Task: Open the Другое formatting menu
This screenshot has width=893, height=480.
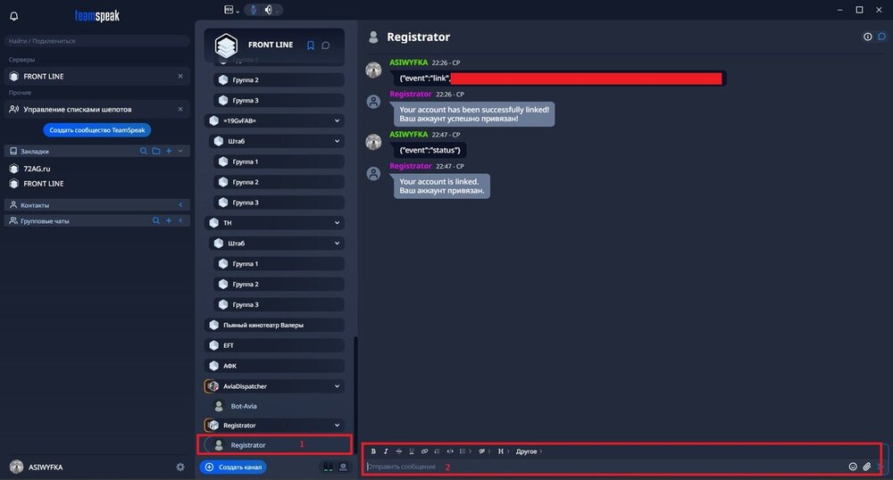Action: tap(529, 451)
